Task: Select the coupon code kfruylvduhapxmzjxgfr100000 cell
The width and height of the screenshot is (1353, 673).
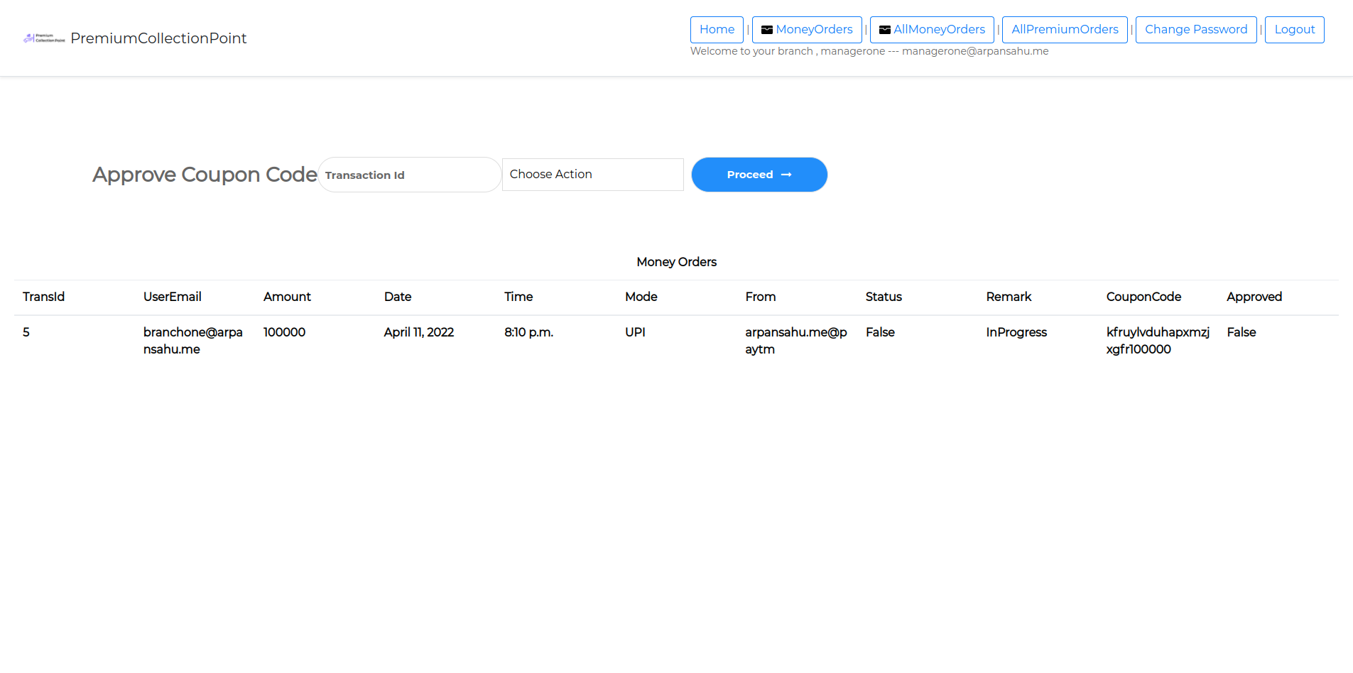Action: click(x=1157, y=341)
